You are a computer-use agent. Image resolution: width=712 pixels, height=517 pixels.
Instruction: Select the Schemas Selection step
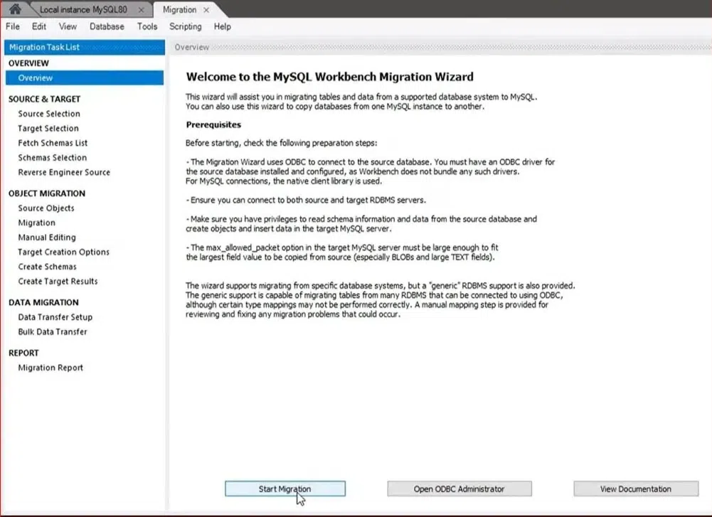click(52, 157)
